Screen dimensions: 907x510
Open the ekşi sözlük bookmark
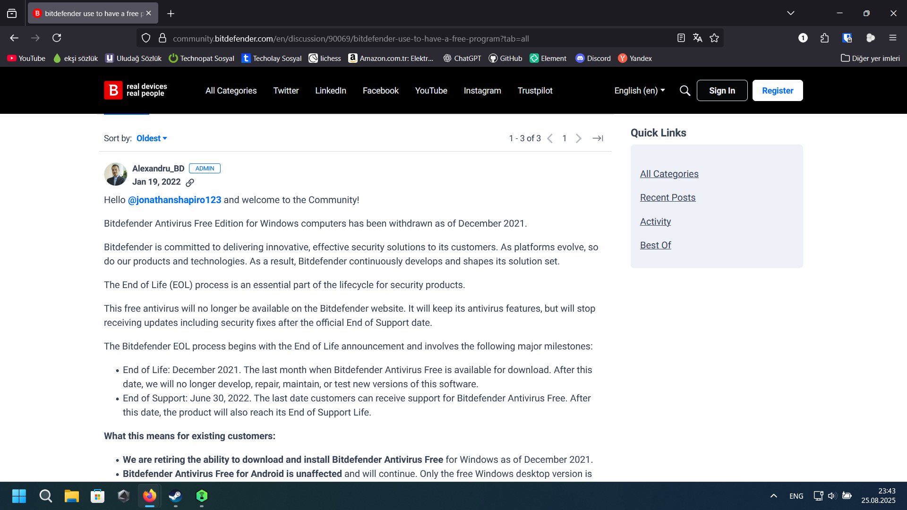pos(76,58)
